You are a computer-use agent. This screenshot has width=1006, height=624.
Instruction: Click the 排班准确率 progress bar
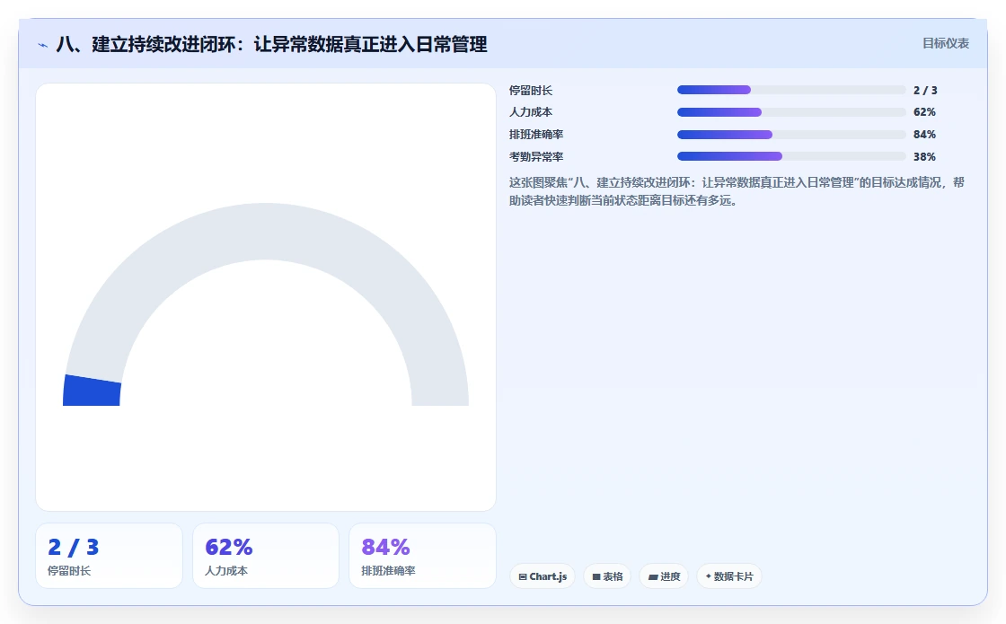pos(791,135)
